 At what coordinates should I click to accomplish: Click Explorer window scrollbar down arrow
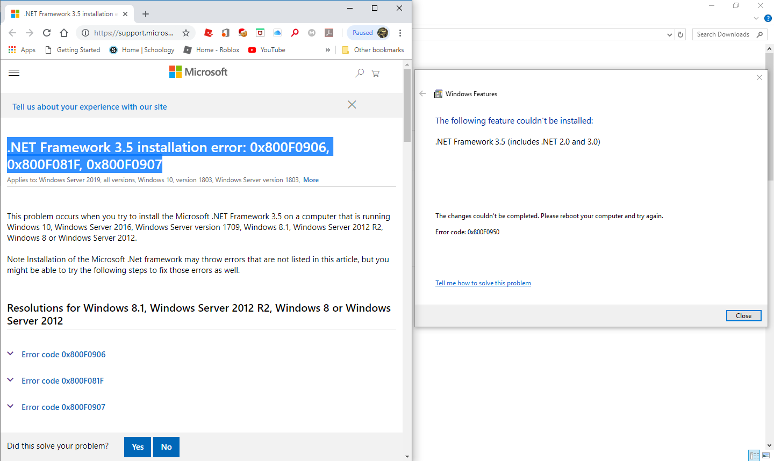pos(770,445)
